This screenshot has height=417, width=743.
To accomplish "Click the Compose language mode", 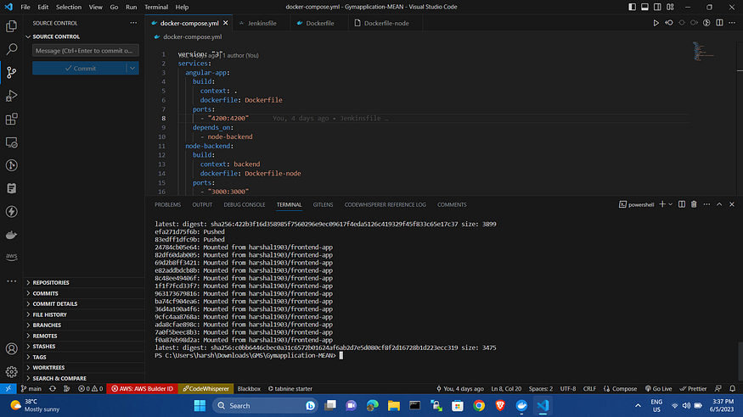I will pyautogui.click(x=620, y=389).
